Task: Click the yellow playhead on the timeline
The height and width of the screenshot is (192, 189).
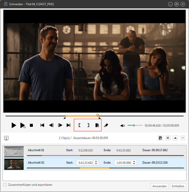Action: click(98, 115)
